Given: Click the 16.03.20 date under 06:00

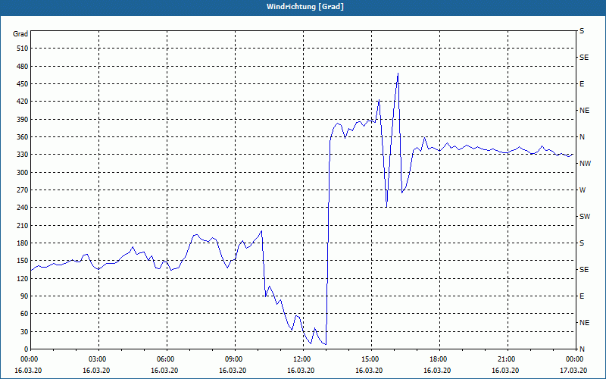Looking at the screenshot, I should tap(164, 371).
